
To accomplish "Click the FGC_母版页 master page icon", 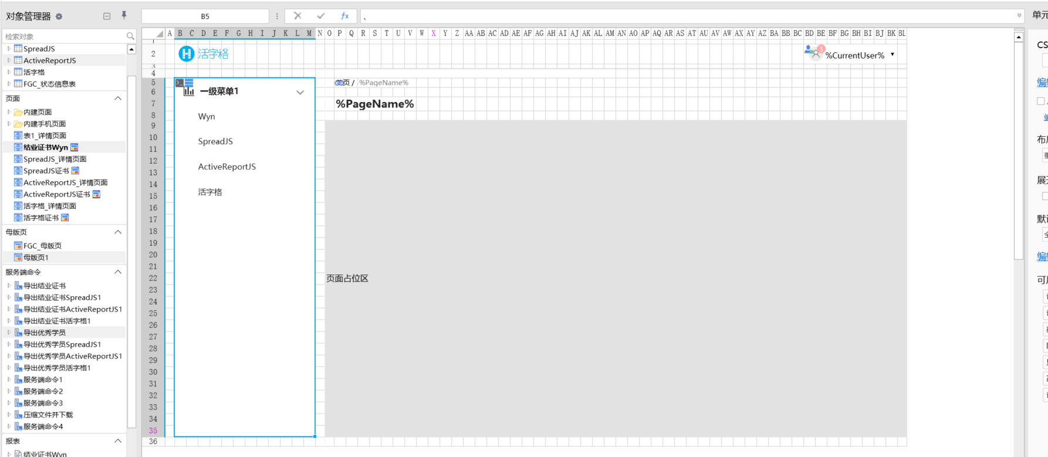I will click(x=18, y=246).
